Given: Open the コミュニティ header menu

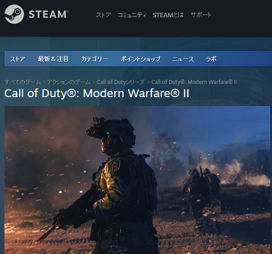Looking at the screenshot, I should 132,15.
